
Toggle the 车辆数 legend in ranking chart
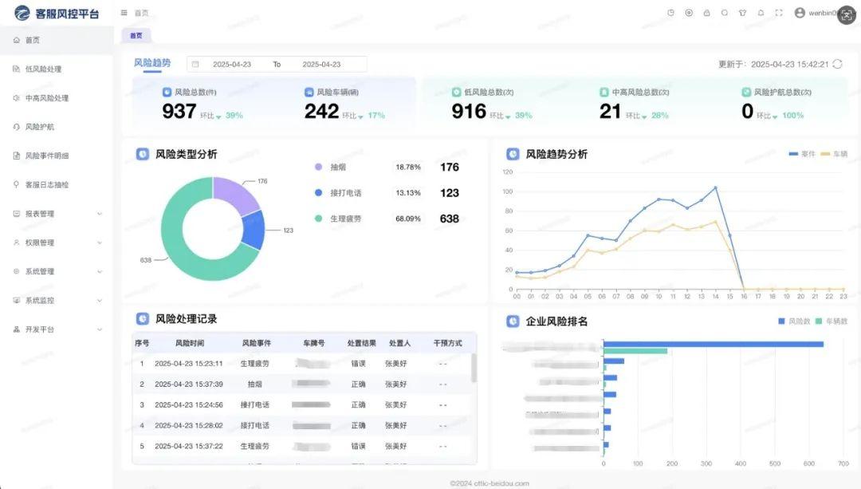832,321
